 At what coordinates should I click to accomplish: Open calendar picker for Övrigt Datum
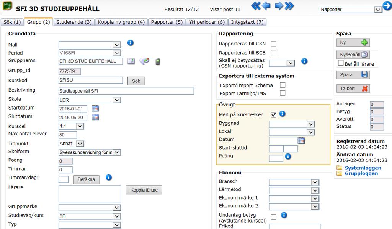pyautogui.click(x=301, y=140)
